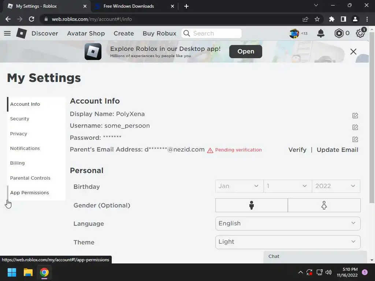The width and height of the screenshot is (375, 281).
Task: Click the site lock icon in address bar
Action: coord(46,19)
